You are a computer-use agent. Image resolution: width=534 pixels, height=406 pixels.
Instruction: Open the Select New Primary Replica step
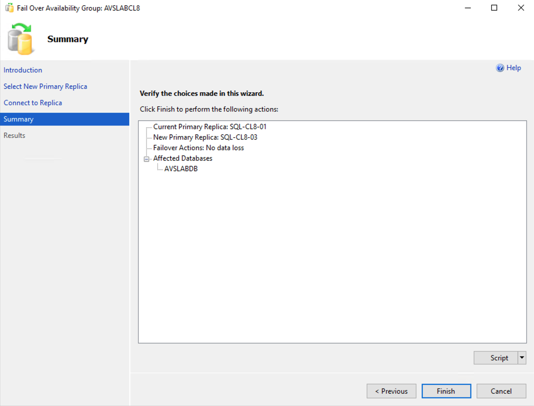[45, 86]
